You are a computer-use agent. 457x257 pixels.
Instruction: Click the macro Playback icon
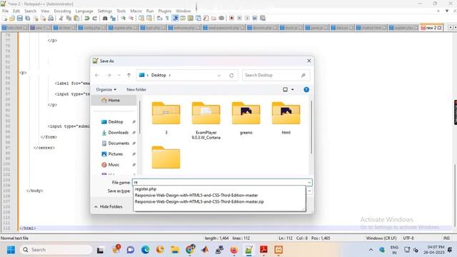point(247,18)
